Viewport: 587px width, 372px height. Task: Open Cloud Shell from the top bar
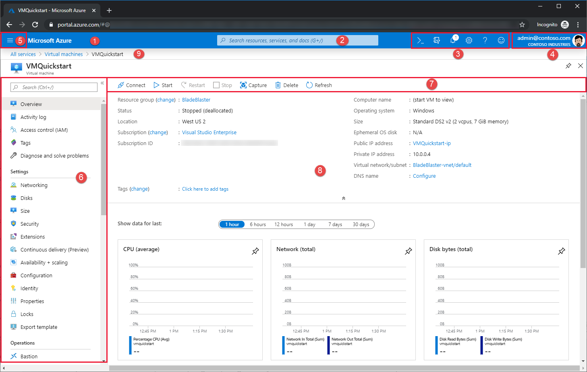point(420,40)
